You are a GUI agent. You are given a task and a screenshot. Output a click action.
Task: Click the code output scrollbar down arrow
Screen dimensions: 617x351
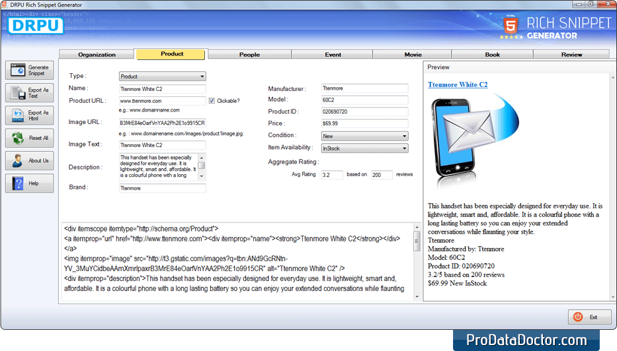[417, 296]
